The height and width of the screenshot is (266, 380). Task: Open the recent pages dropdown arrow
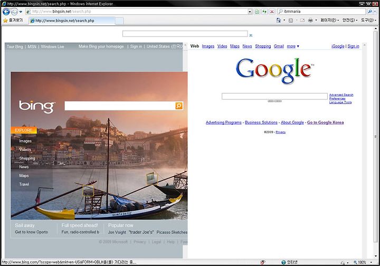click(21, 12)
